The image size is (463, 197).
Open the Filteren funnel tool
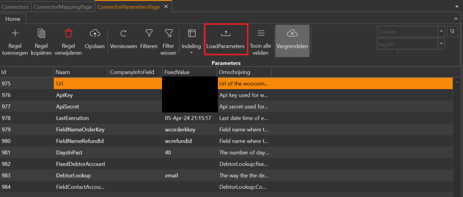click(149, 33)
